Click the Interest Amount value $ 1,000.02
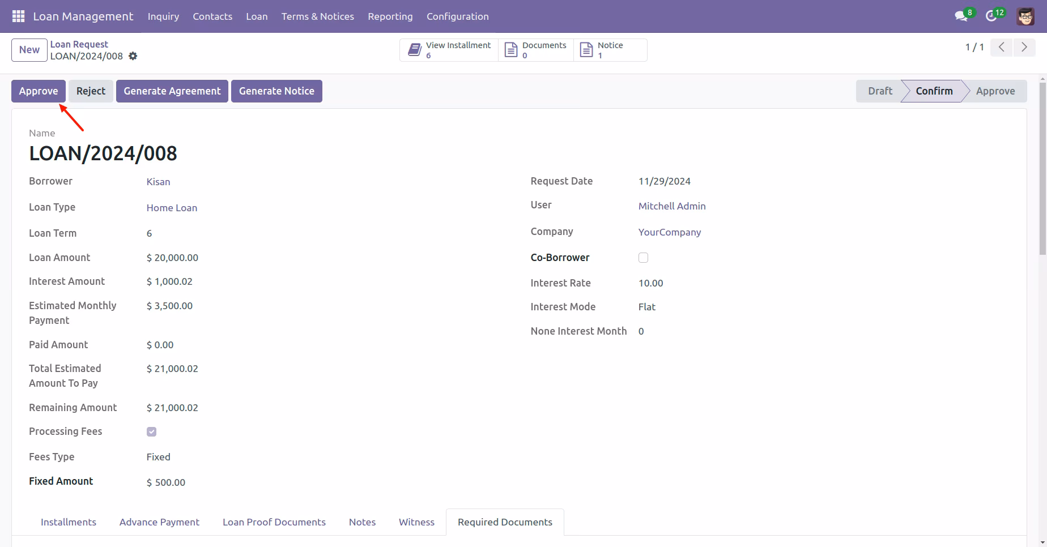 (x=169, y=281)
